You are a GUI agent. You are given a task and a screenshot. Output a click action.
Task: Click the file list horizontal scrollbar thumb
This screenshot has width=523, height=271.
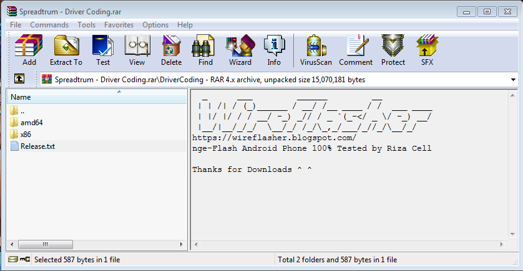tap(46, 244)
